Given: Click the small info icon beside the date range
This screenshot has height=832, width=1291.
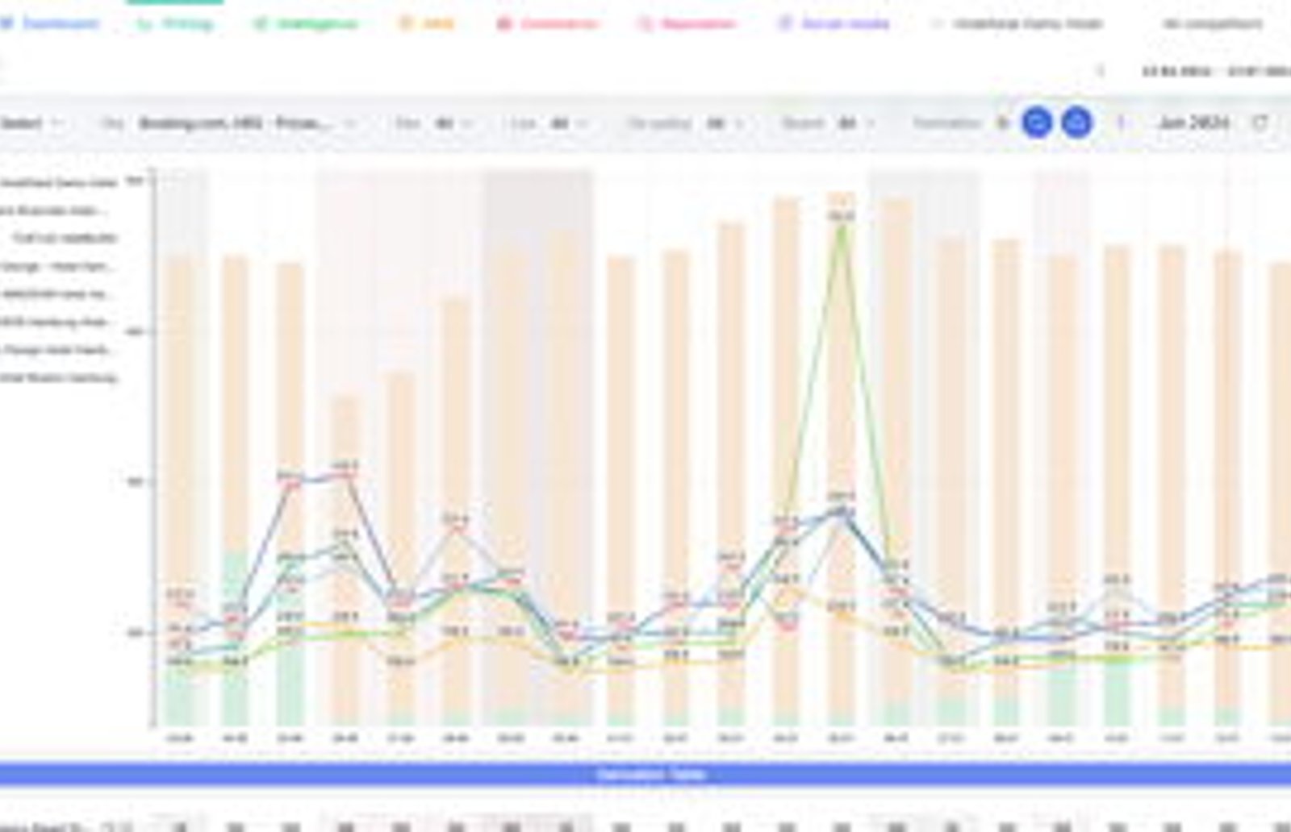Looking at the screenshot, I should click(1101, 71).
